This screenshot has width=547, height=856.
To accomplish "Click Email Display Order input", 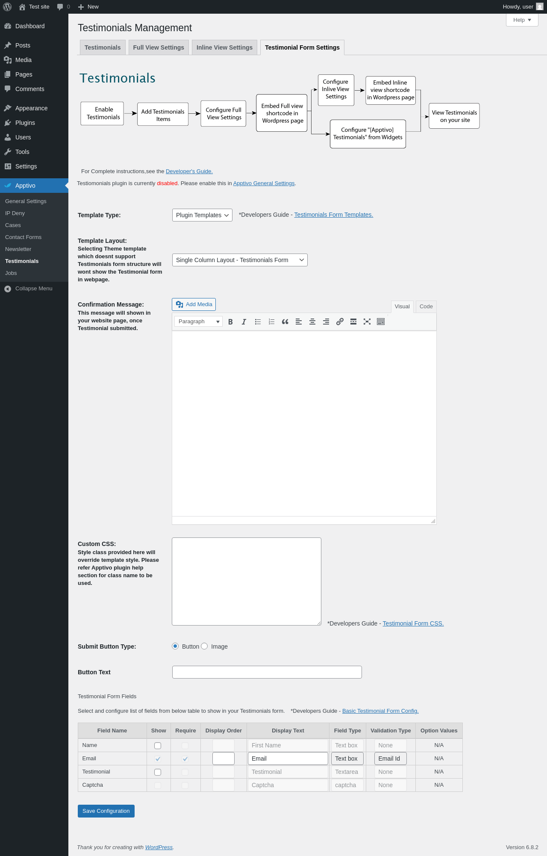I will (x=224, y=759).
